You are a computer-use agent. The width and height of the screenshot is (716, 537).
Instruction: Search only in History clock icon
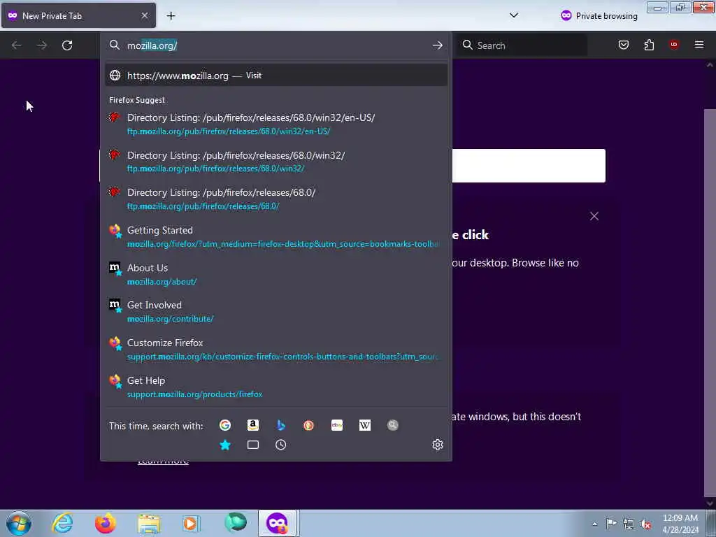(x=281, y=445)
